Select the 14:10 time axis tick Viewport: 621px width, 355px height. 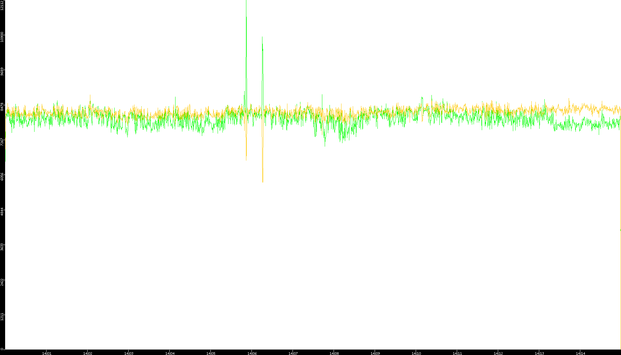tap(416, 353)
